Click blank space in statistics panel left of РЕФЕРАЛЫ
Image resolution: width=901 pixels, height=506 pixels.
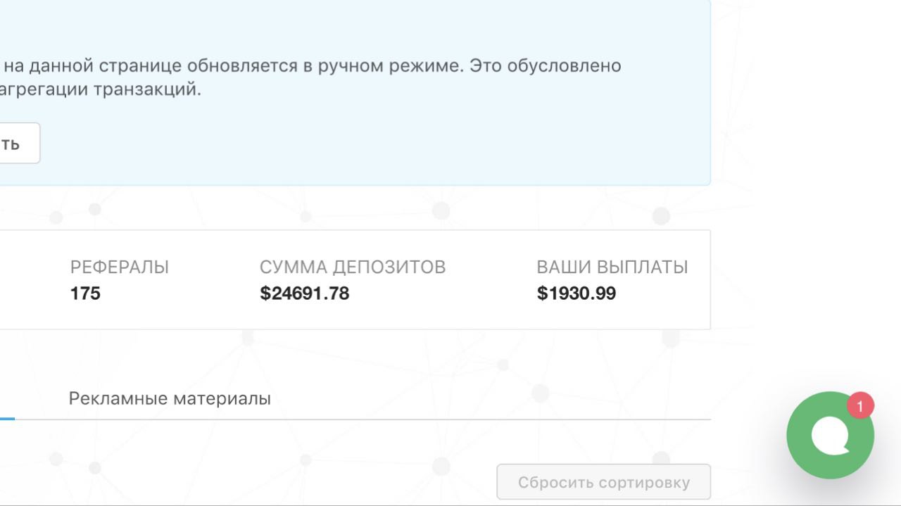(32, 280)
